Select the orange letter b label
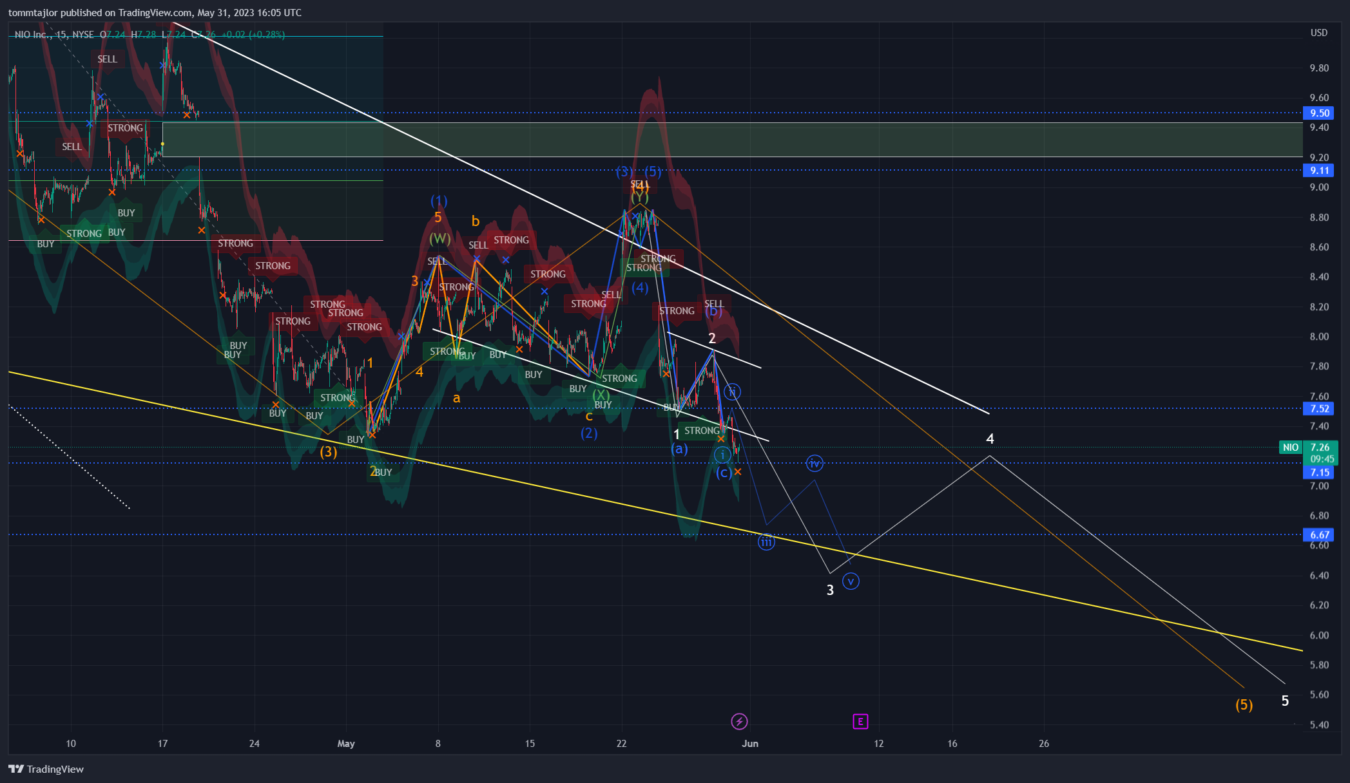The height and width of the screenshot is (783, 1350). click(476, 222)
